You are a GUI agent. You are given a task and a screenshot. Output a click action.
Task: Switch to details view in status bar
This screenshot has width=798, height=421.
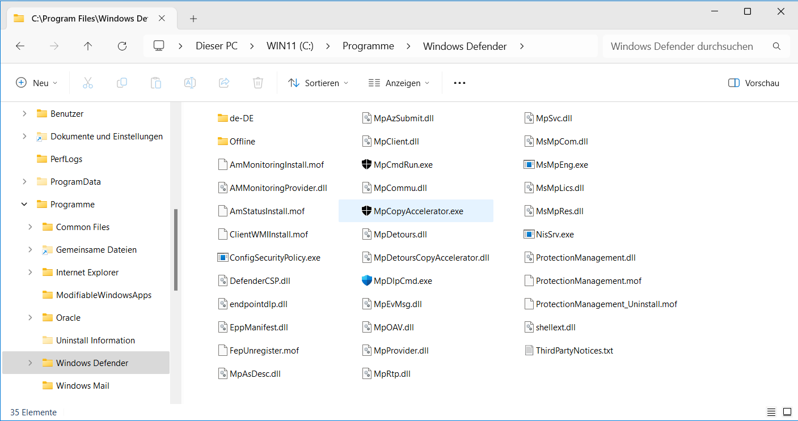pos(771,412)
